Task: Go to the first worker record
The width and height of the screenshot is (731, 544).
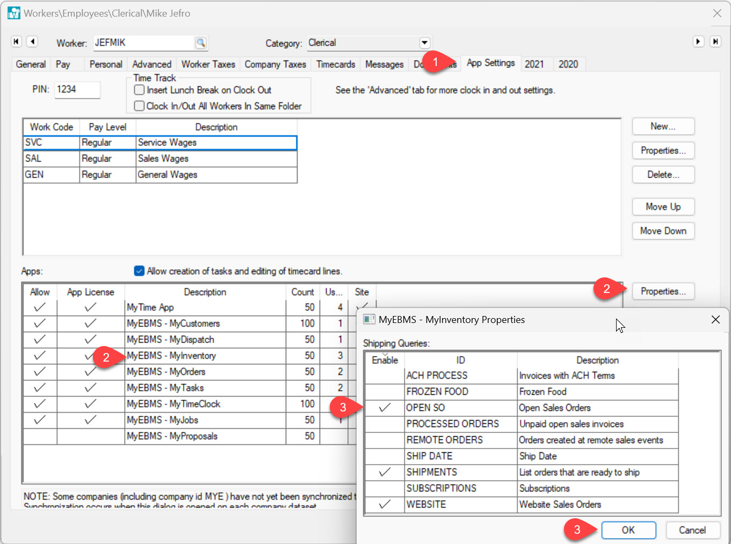Action: click(x=16, y=41)
